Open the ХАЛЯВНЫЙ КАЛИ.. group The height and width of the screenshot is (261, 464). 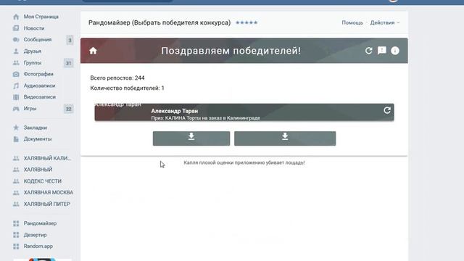coord(47,158)
